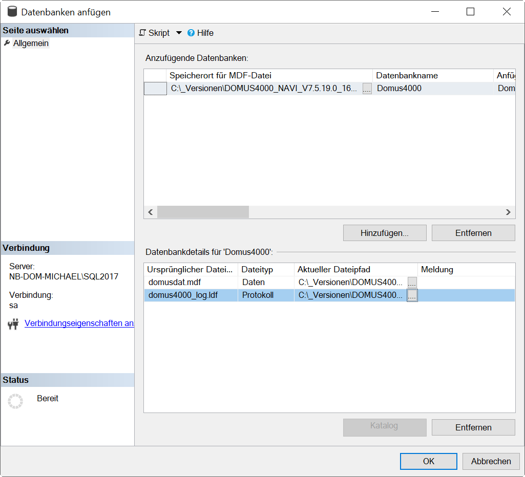Open the Skript dropdown arrow
This screenshot has width=525, height=477.
tap(179, 33)
